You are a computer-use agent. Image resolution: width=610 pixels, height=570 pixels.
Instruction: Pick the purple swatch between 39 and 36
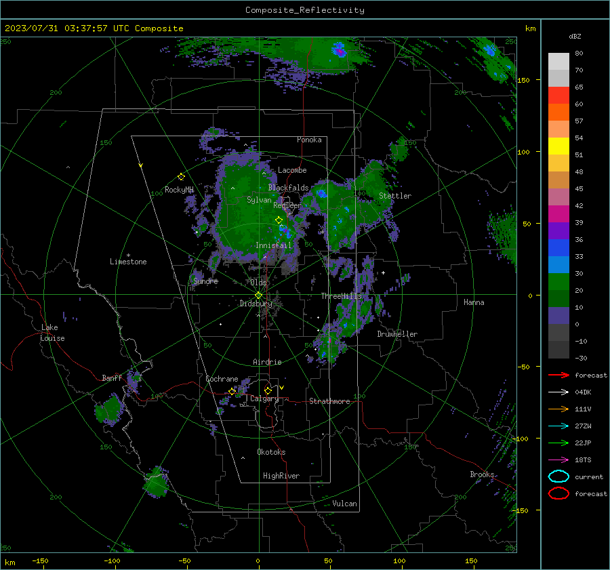pos(558,231)
